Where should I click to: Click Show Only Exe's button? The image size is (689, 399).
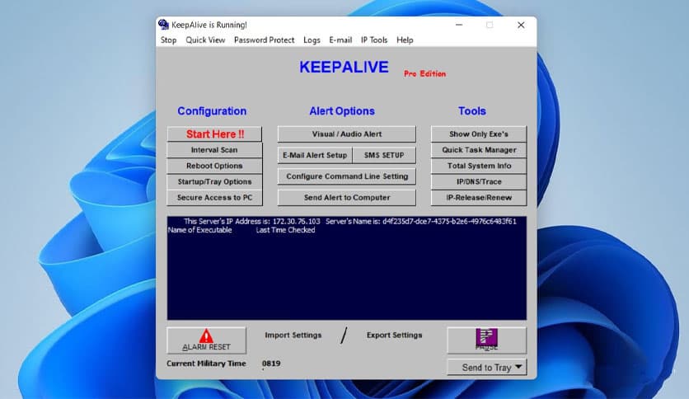coord(479,134)
